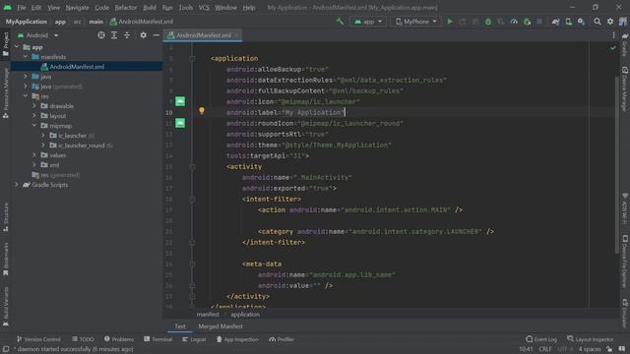Fold the intent-filter tag in gutter

(192, 199)
